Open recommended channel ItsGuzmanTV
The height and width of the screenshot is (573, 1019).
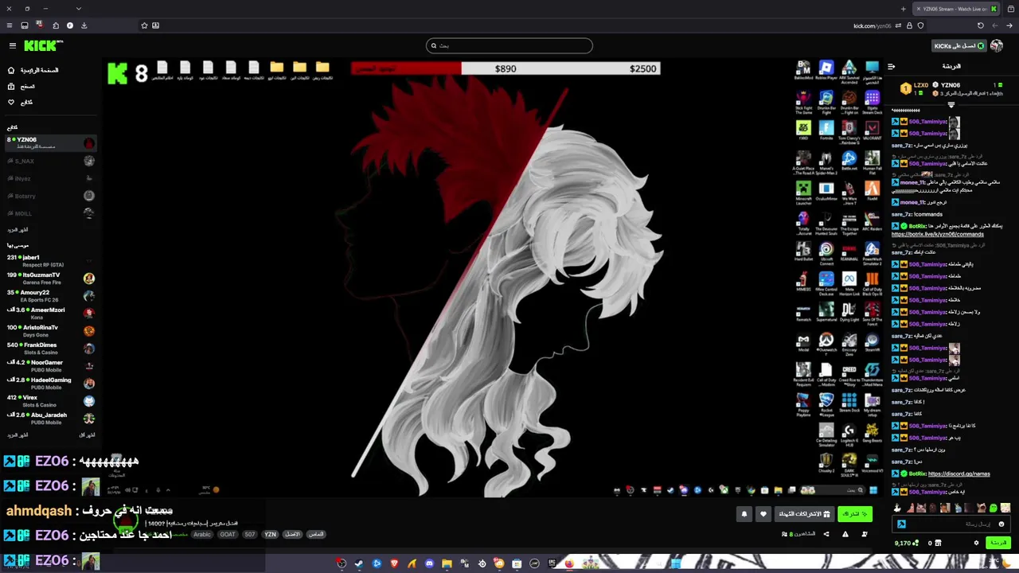pyautogui.click(x=50, y=278)
